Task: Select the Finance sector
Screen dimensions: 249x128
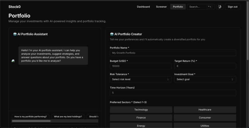Action: tap(141, 118)
